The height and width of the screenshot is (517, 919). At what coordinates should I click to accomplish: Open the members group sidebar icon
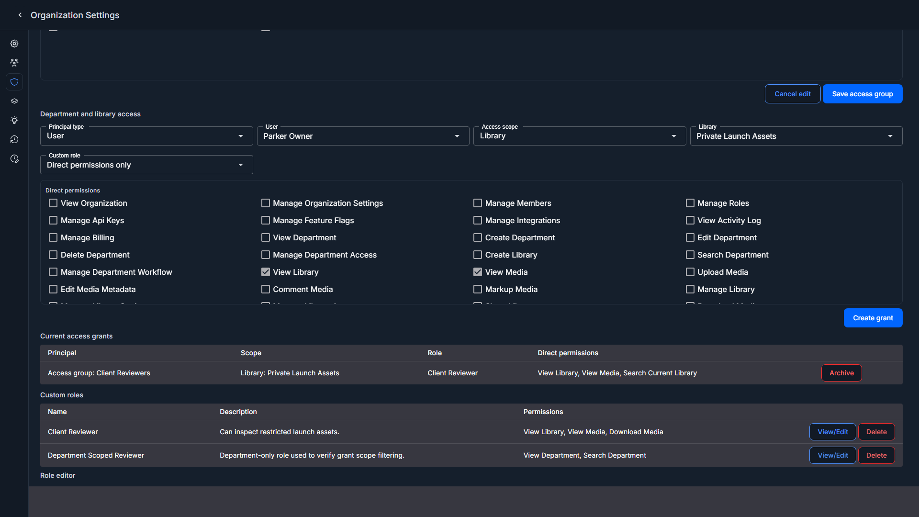tap(14, 63)
